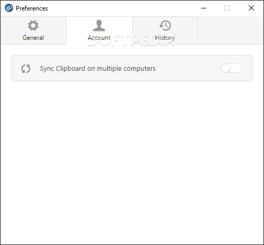The height and width of the screenshot is (245, 264).
Task: Click the "Sync Clipboard on multiple computers" label
Action: [x=98, y=69]
